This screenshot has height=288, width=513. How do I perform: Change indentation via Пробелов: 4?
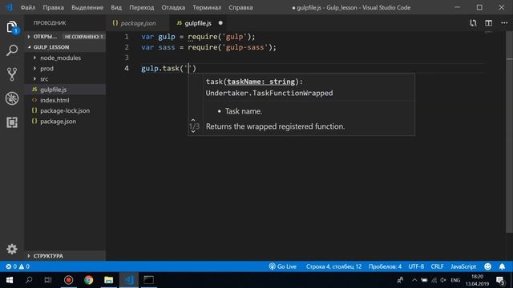pyautogui.click(x=385, y=266)
